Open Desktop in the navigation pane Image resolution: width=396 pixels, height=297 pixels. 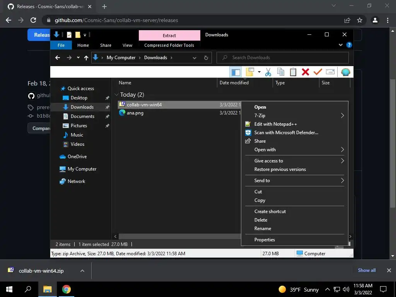coord(79,98)
